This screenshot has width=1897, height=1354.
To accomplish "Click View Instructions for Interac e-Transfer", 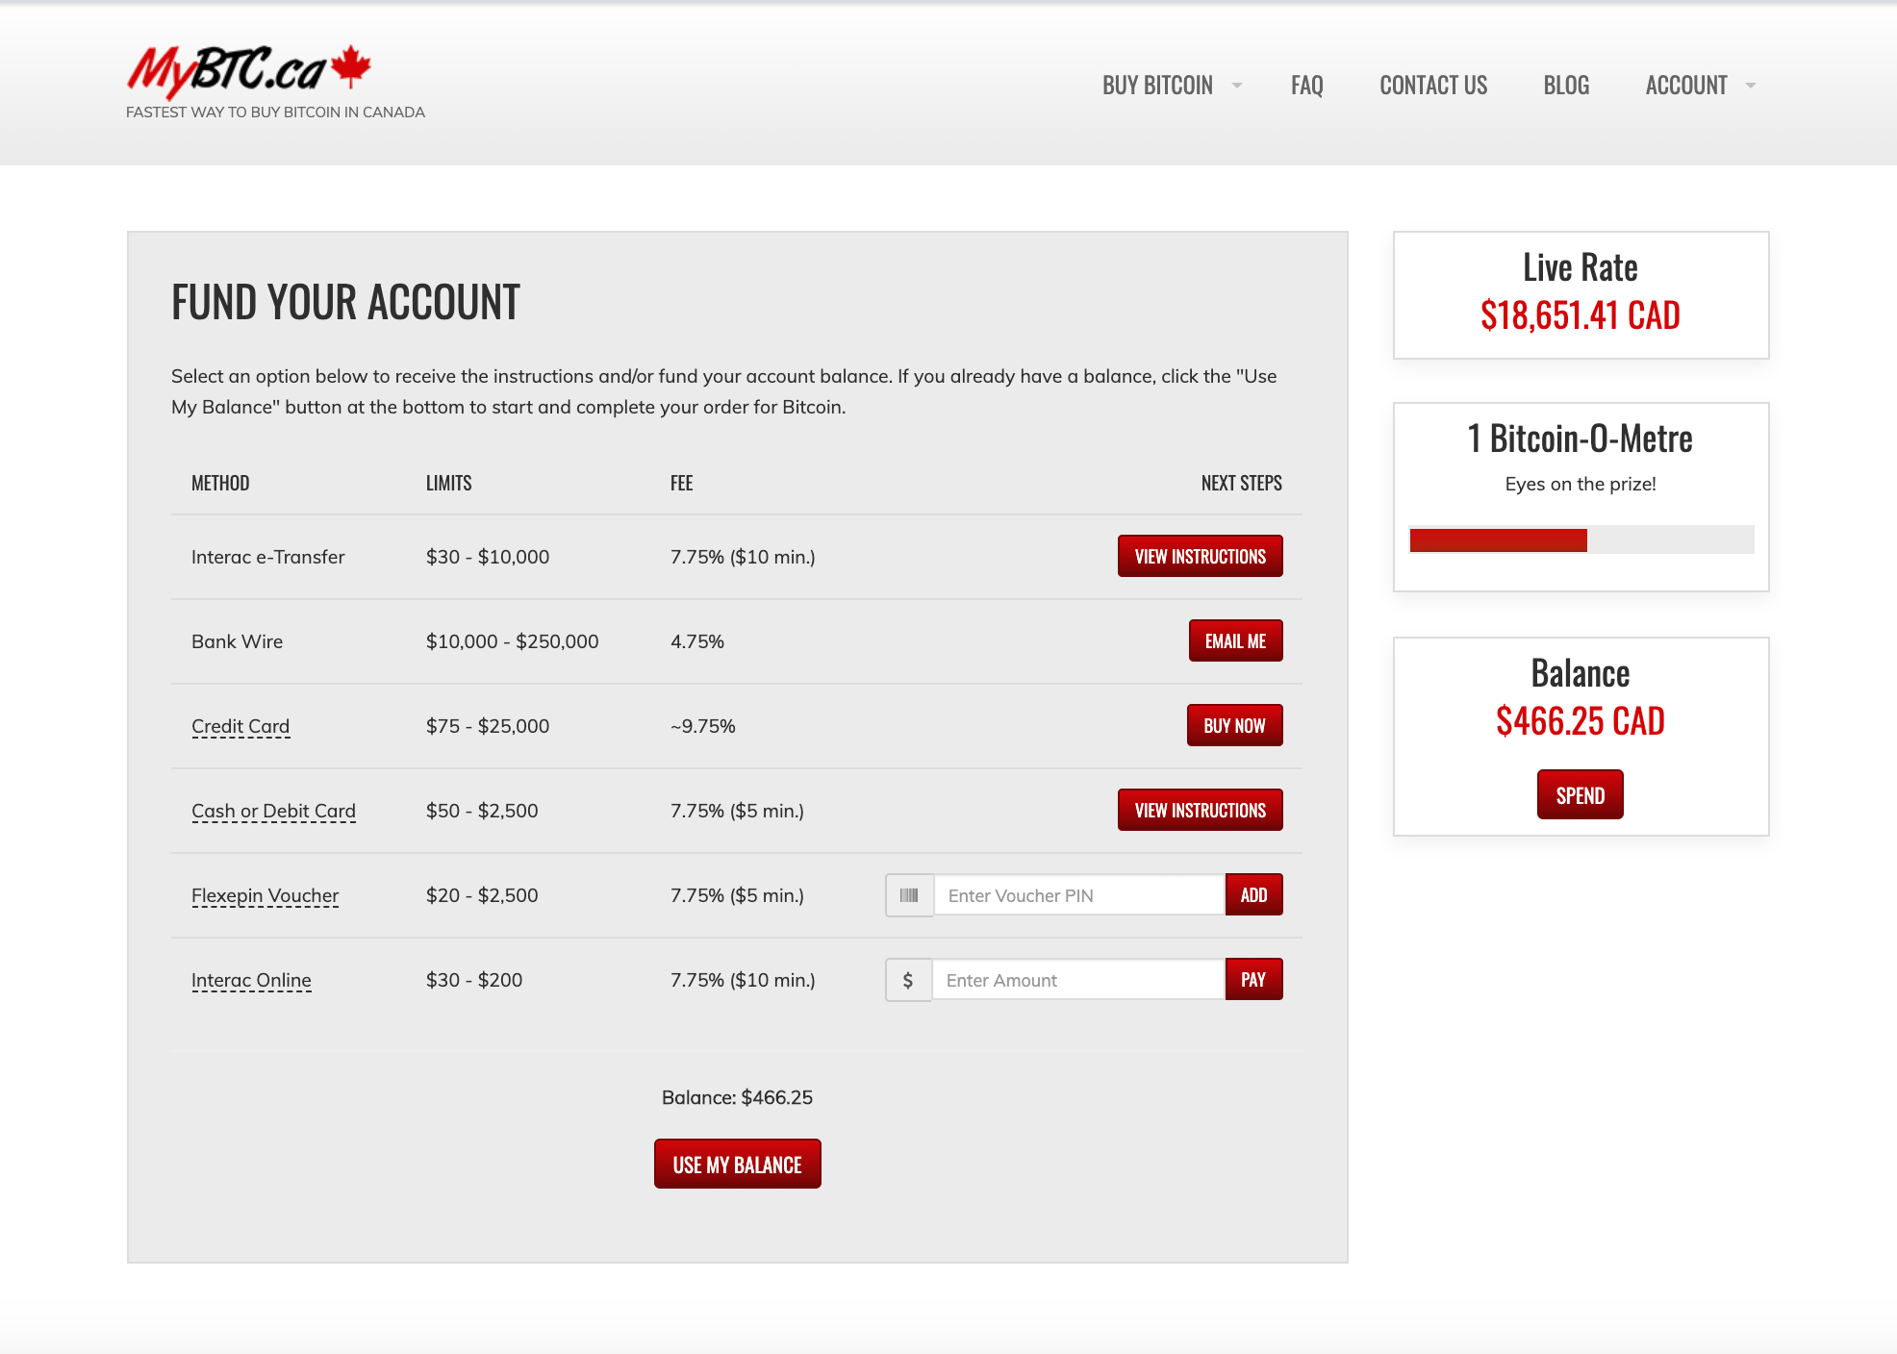I will 1200,556.
